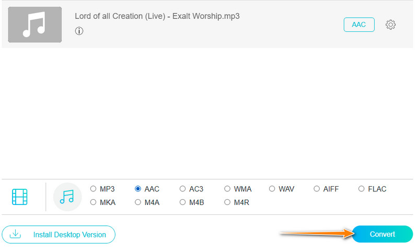The height and width of the screenshot is (252, 418).
Task: Open settings gear for the audio file
Action: [x=390, y=25]
